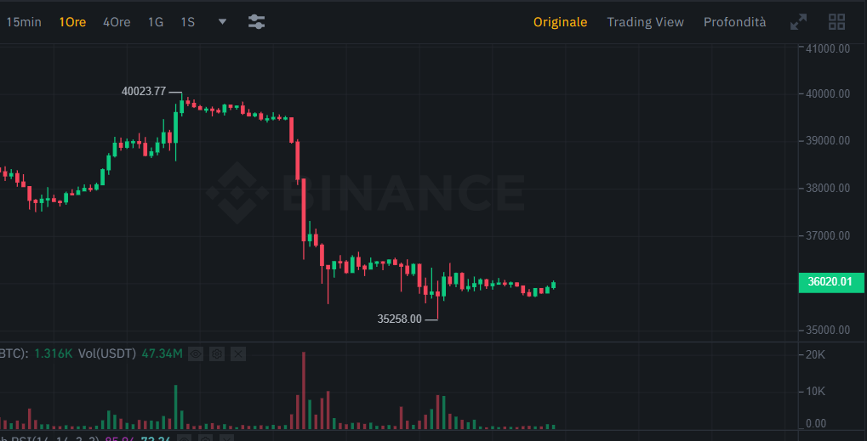
Task: Switch to Originale chart view
Action: point(560,22)
